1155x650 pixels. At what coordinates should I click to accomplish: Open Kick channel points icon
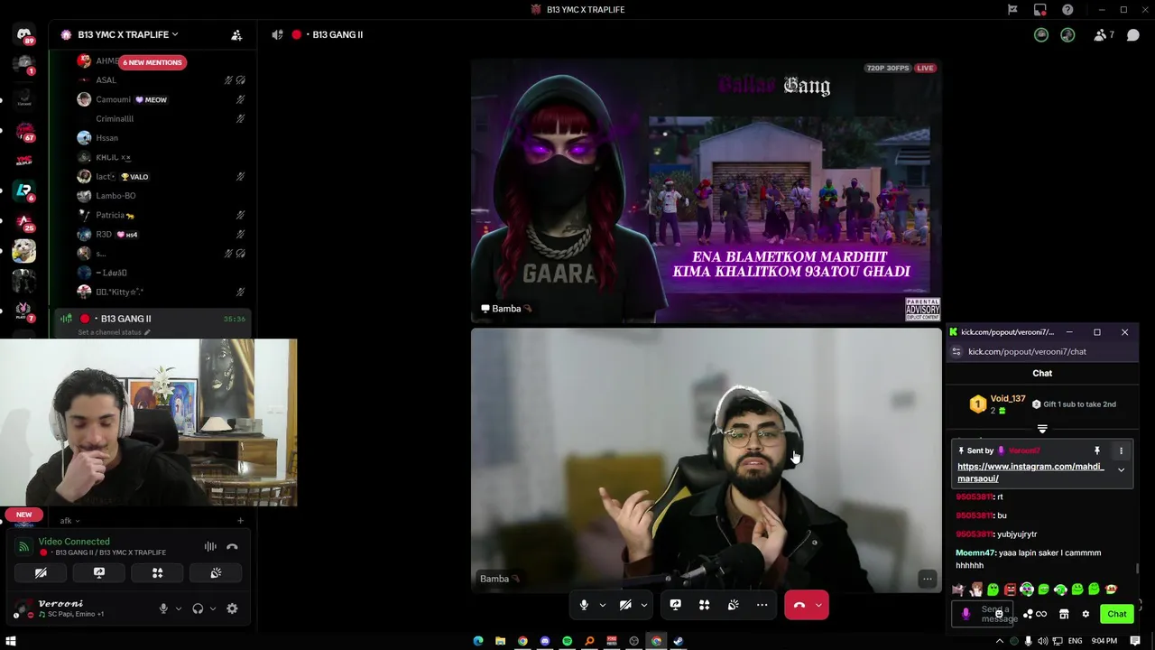(1028, 614)
